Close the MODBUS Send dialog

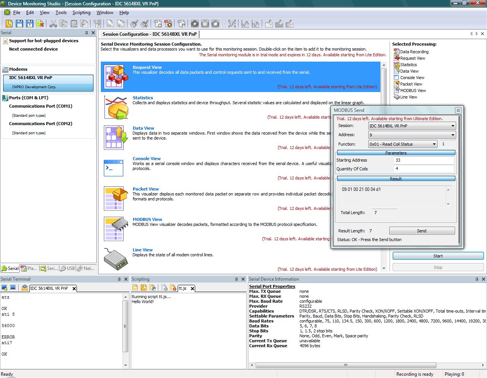[458, 110]
